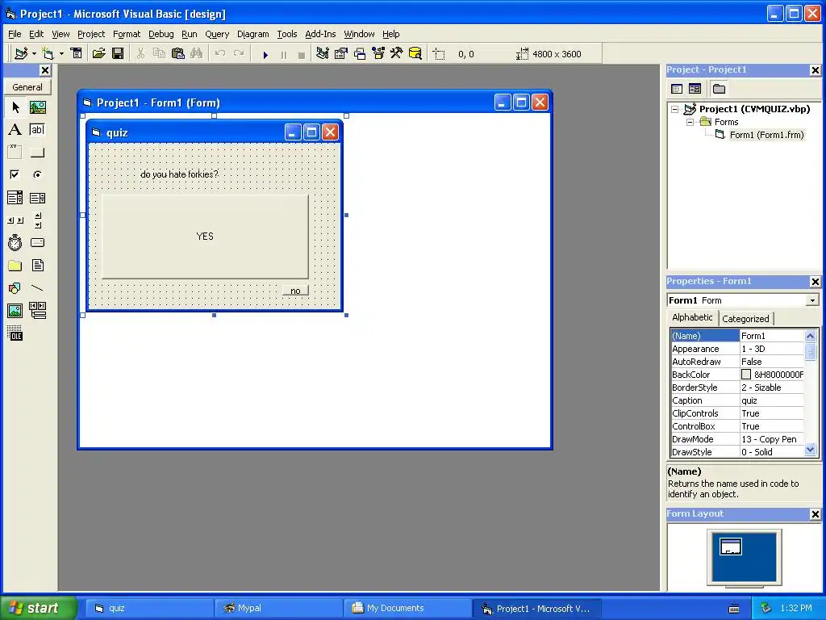Select the Image control tool
Screen dimensions: 826x620
(15, 311)
